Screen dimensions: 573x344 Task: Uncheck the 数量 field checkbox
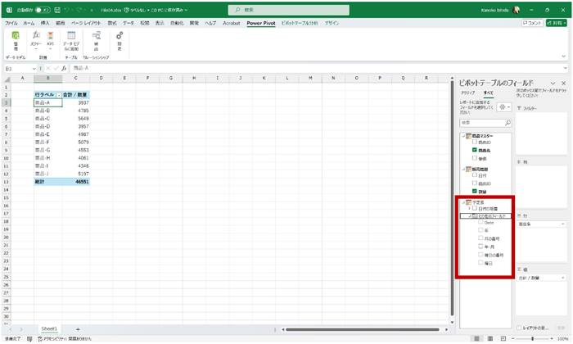pos(475,191)
